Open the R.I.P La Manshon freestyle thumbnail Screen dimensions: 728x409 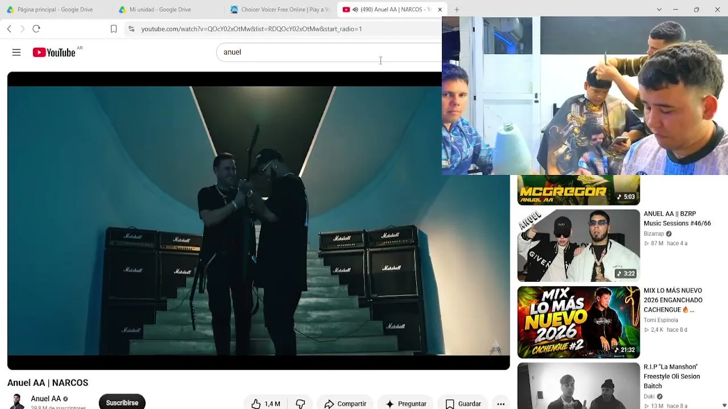tap(578, 386)
